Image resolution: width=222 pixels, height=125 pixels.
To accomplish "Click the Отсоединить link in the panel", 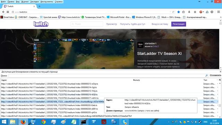I will pyautogui.click(x=215, y=75).
